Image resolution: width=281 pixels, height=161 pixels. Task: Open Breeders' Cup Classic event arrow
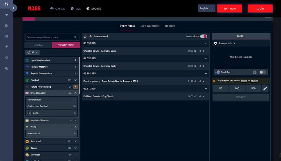[203, 96]
